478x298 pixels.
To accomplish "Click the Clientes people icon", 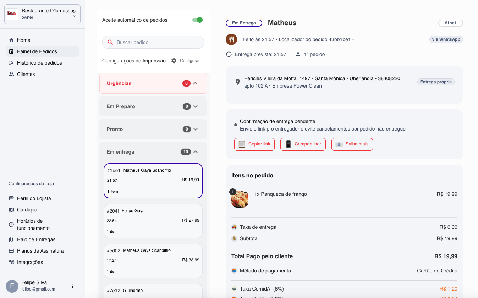I will pyautogui.click(x=11, y=74).
